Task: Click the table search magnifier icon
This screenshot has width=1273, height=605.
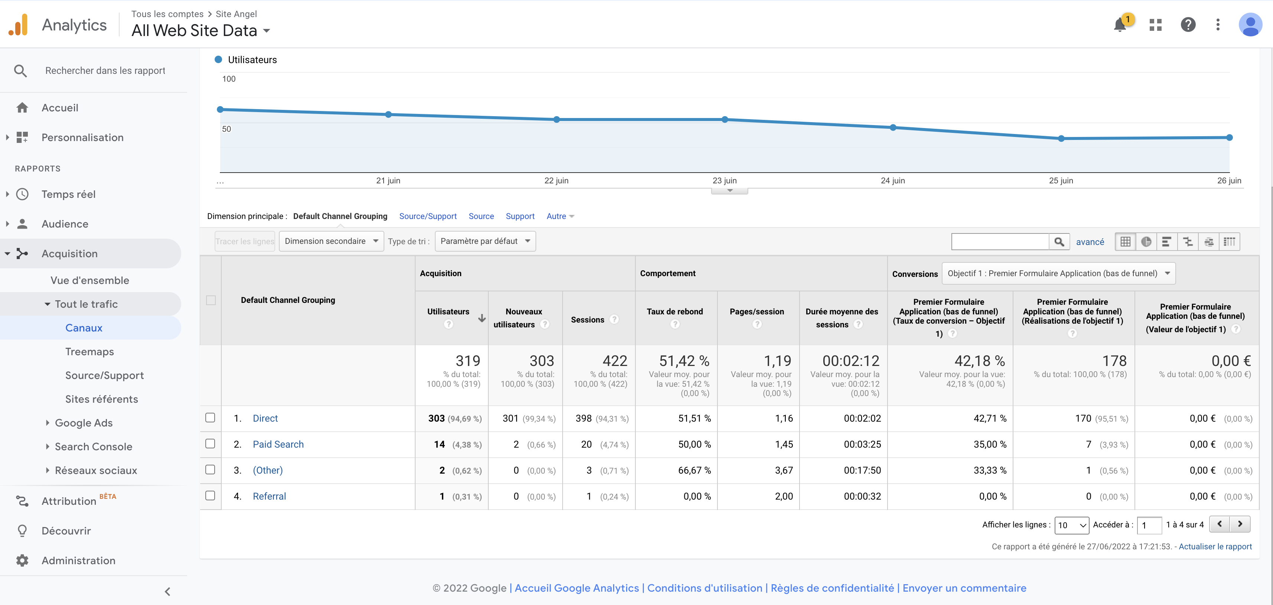Action: pyautogui.click(x=1059, y=242)
